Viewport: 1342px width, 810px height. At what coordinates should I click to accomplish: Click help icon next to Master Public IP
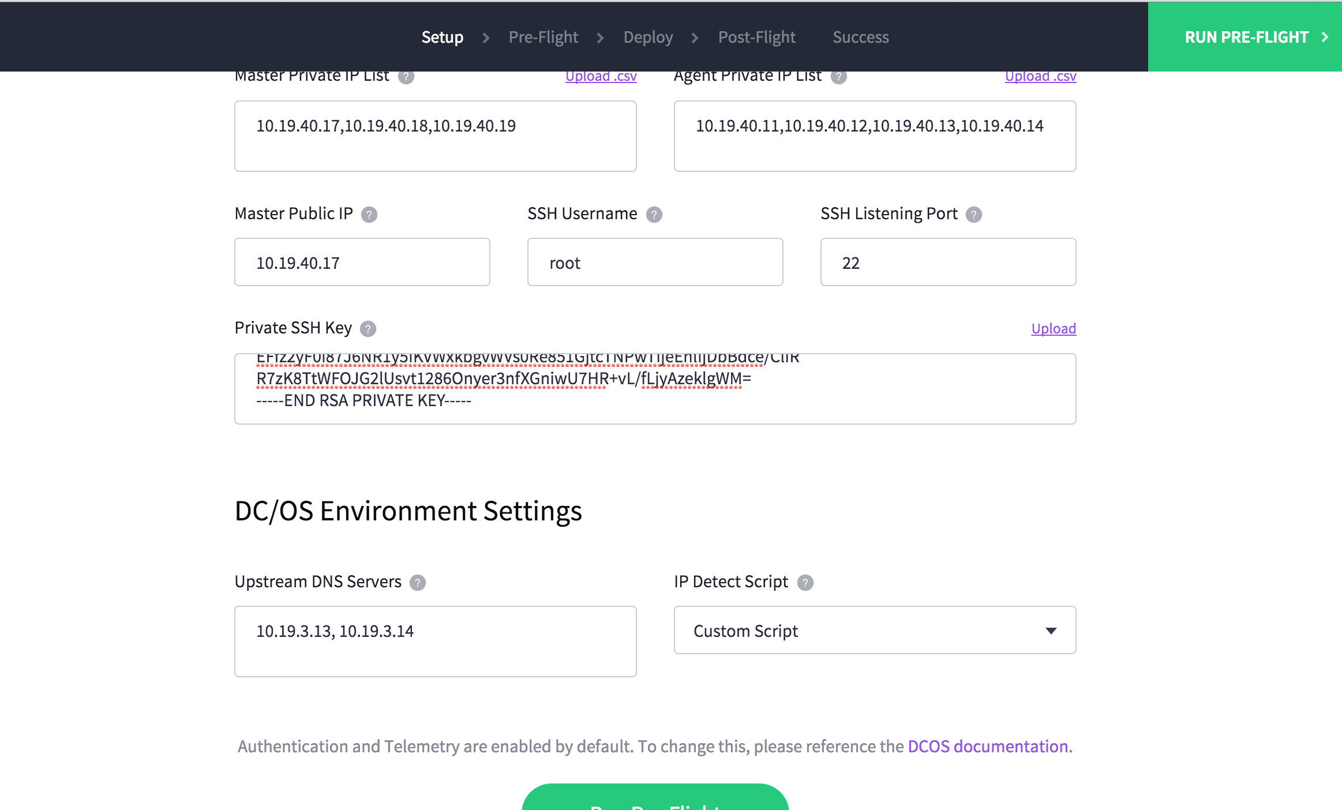(x=369, y=215)
